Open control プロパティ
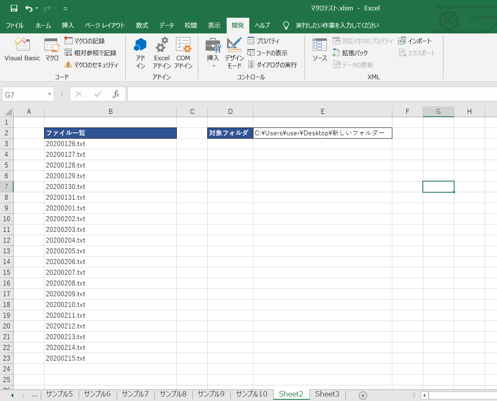This screenshot has width=497, height=401. 264,41
